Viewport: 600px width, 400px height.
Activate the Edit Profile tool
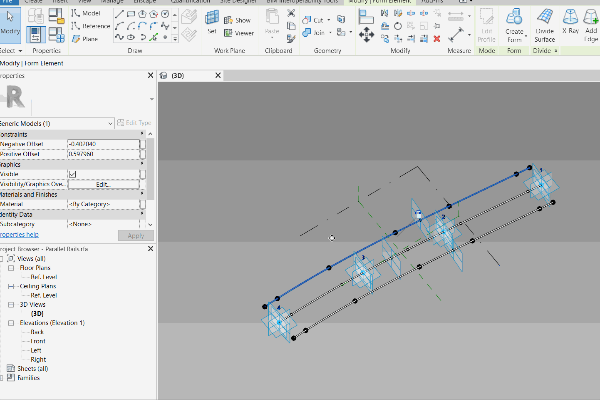(486, 25)
